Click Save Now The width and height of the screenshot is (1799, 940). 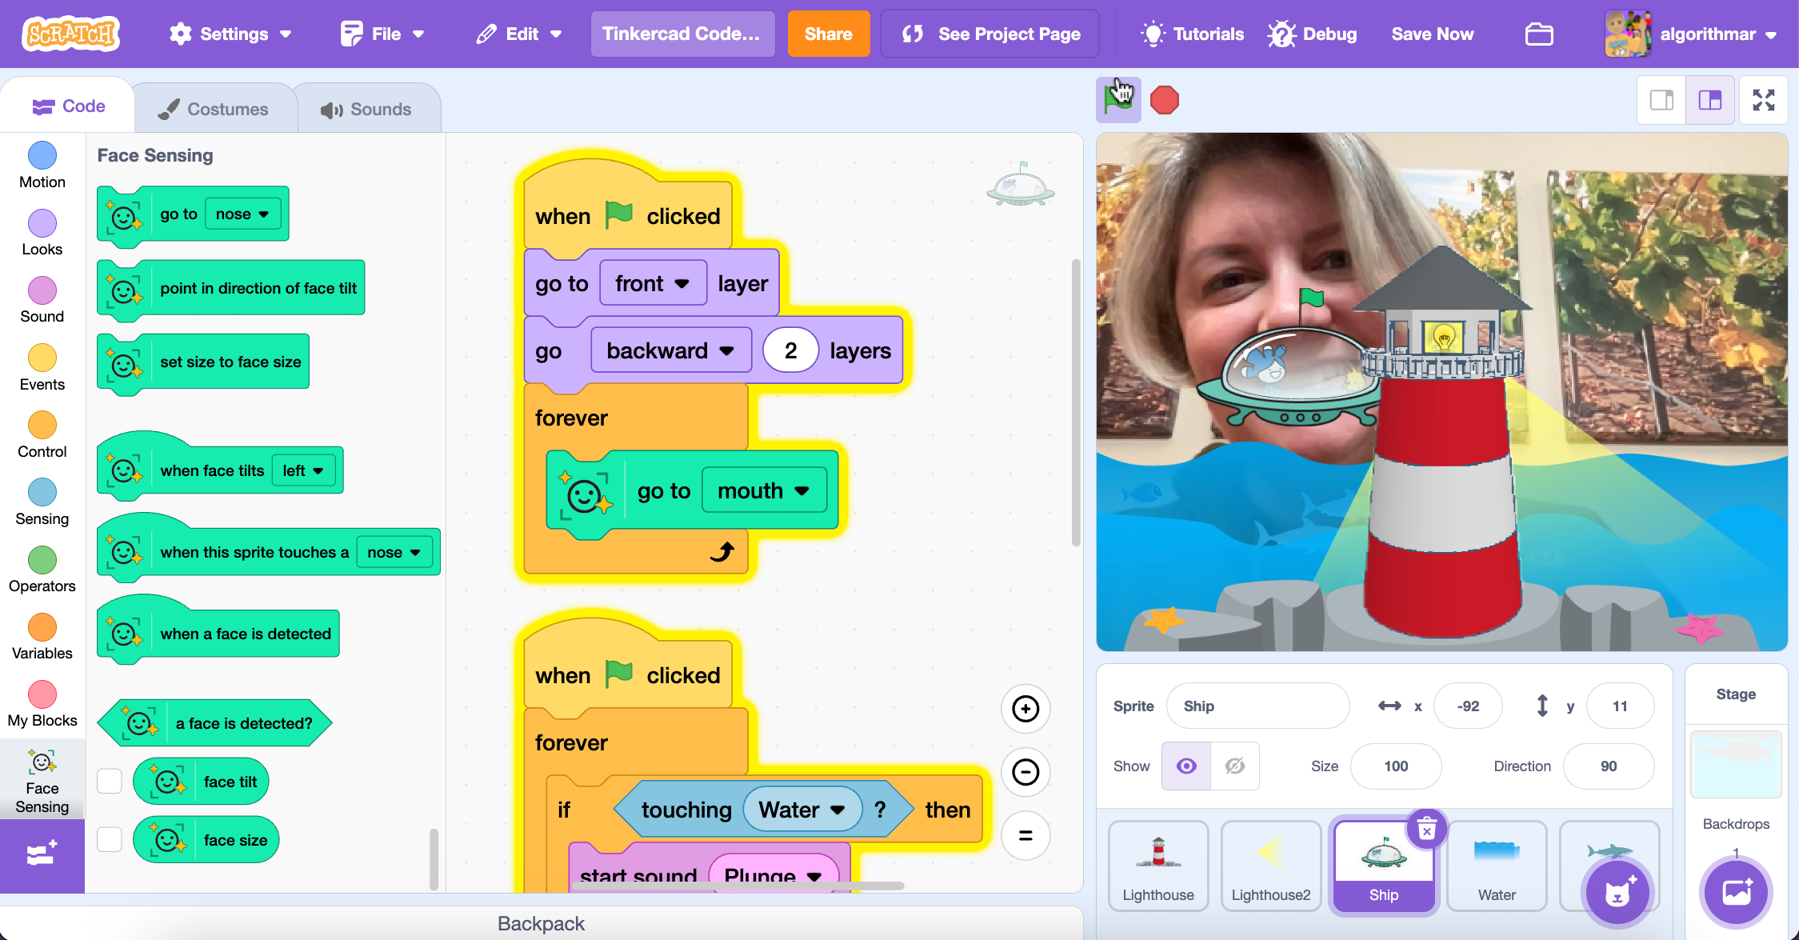tap(1432, 34)
